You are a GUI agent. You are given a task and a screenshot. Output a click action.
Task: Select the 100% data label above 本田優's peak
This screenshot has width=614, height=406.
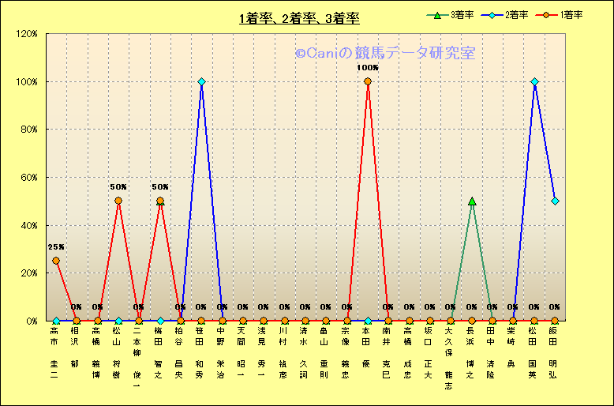click(368, 68)
